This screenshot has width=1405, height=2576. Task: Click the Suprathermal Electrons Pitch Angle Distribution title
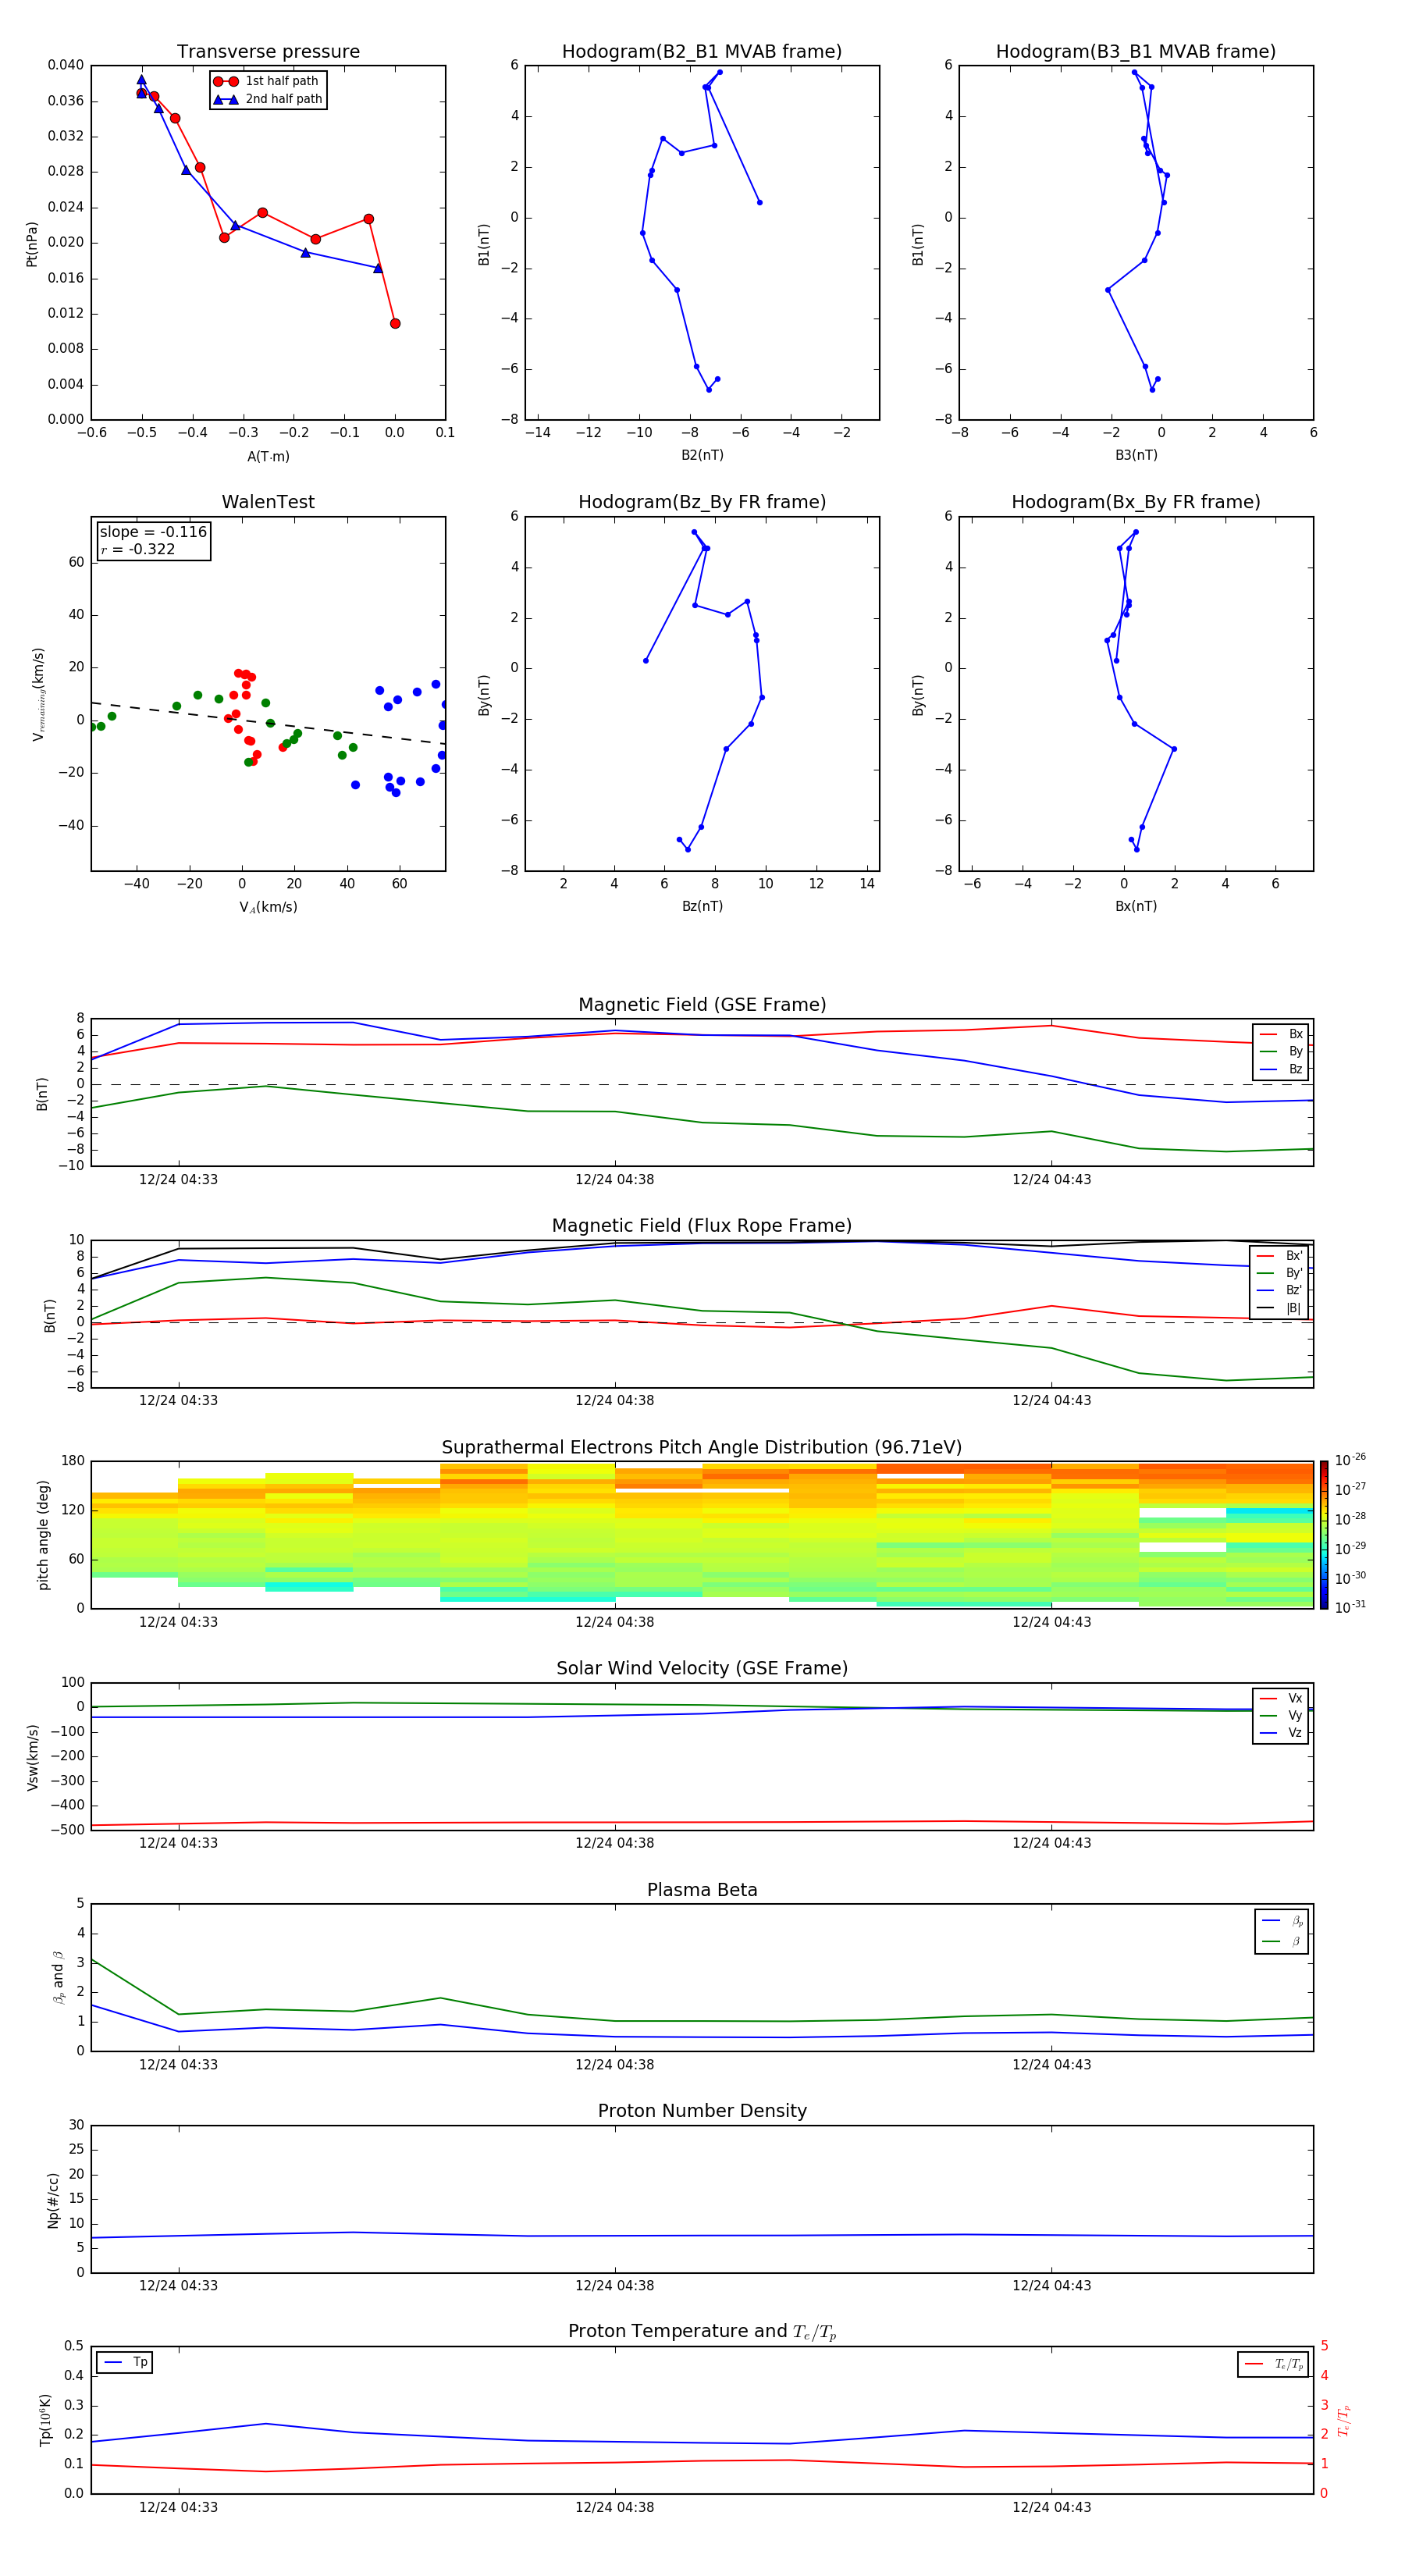(x=702, y=1447)
